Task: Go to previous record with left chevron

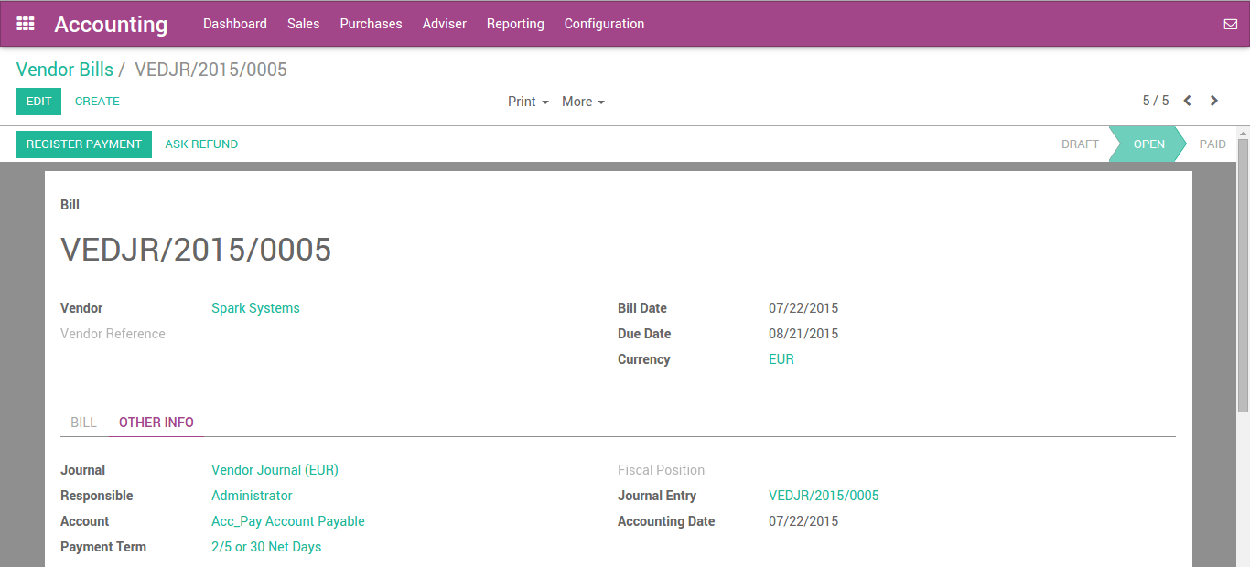Action: pos(1187,101)
